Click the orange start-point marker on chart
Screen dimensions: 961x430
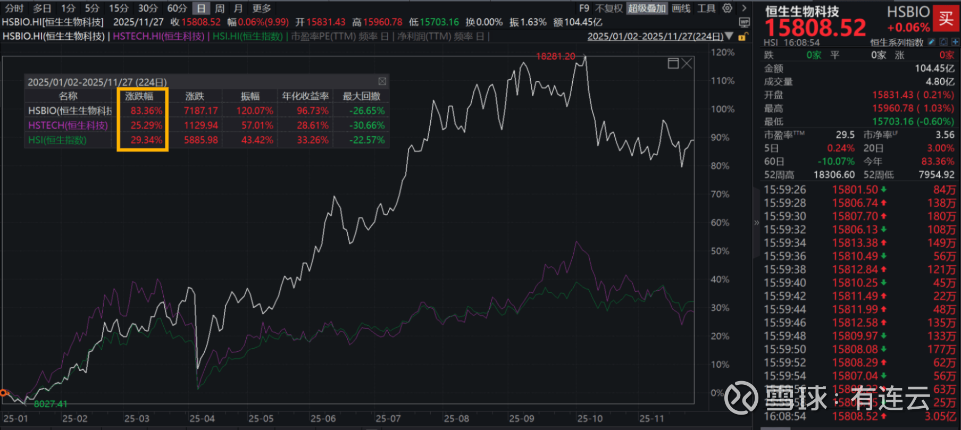click(x=3, y=393)
